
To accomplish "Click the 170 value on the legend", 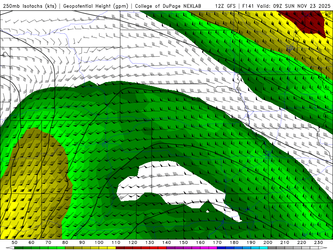I will pos(217,242).
